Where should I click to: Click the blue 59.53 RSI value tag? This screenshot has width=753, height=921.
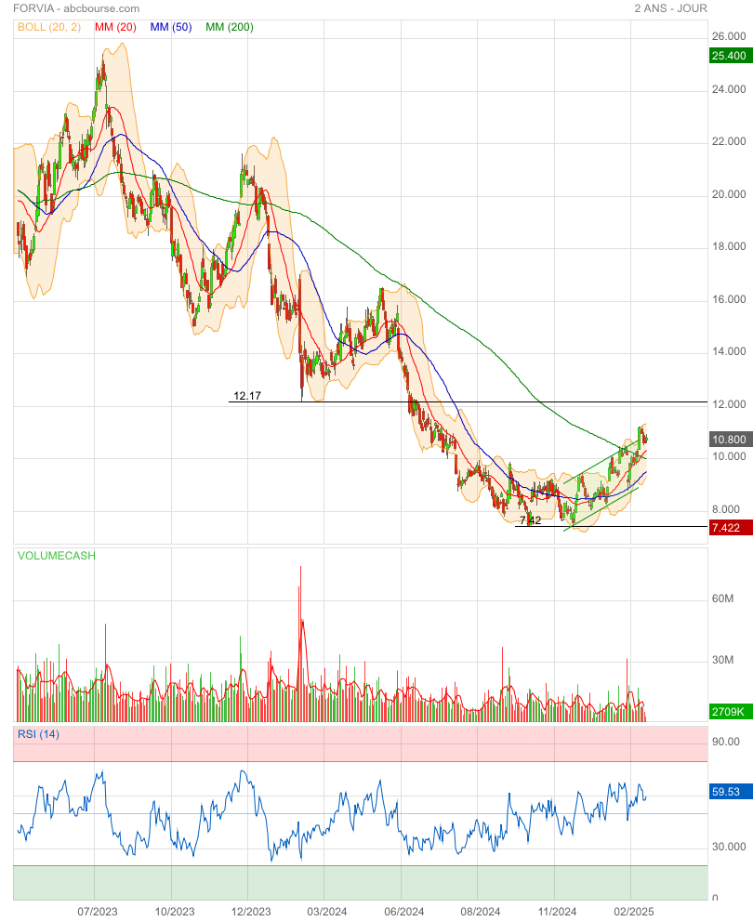[731, 792]
